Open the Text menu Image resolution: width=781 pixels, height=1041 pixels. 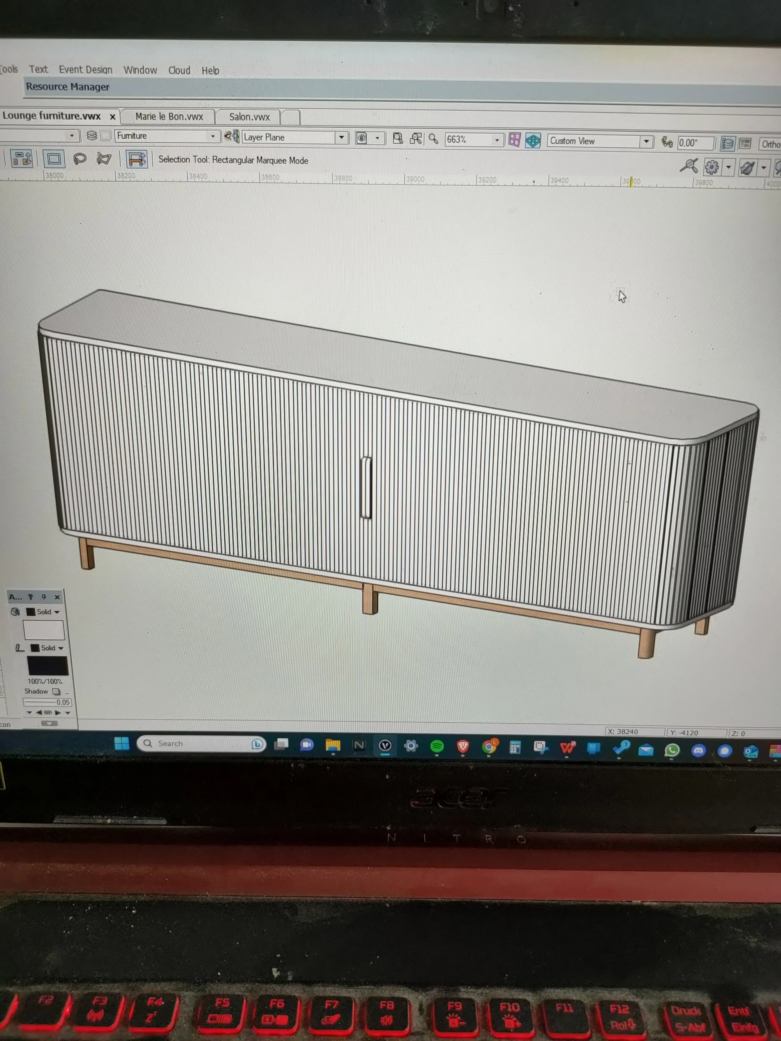tap(38, 69)
